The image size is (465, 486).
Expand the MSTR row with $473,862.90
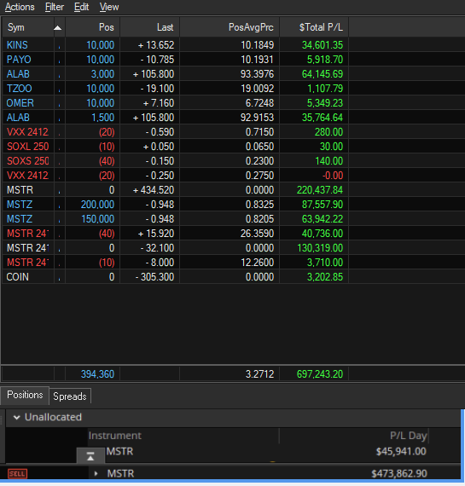click(96, 473)
